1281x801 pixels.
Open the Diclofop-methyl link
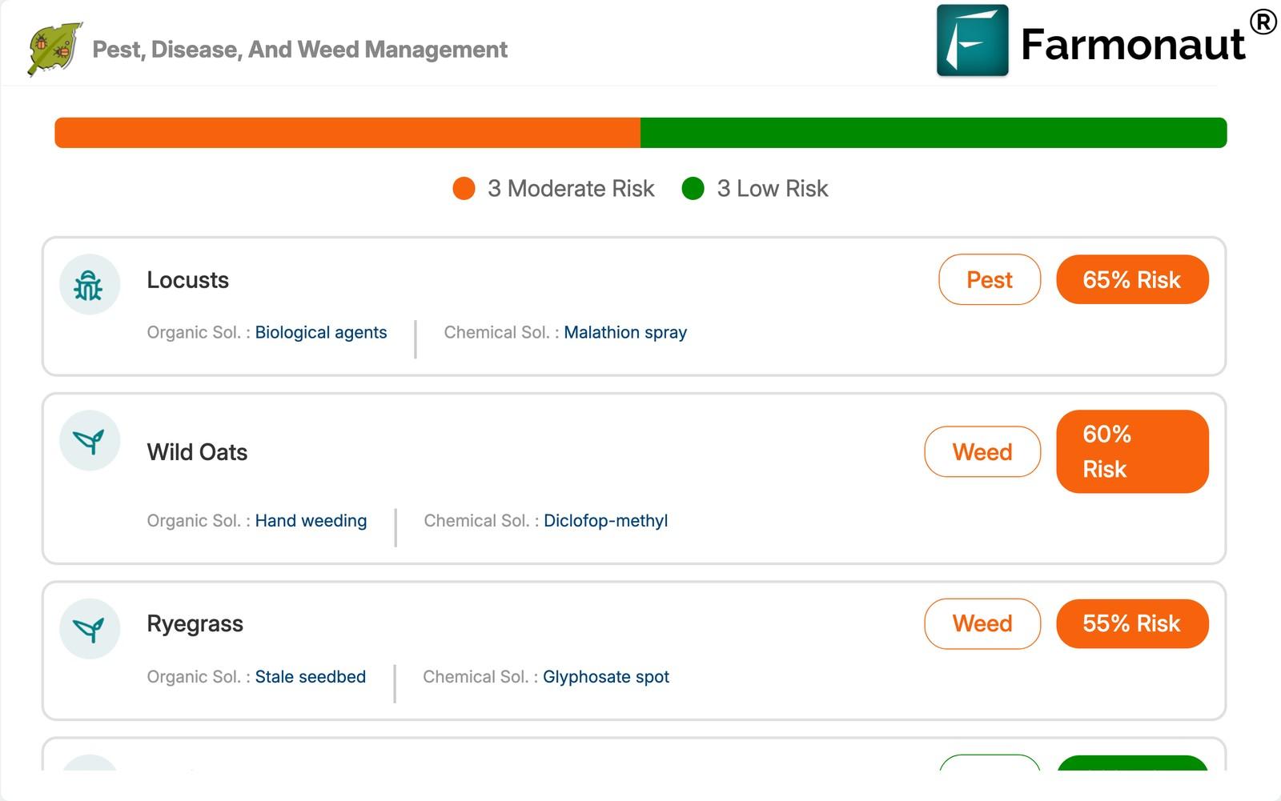pyautogui.click(x=605, y=521)
